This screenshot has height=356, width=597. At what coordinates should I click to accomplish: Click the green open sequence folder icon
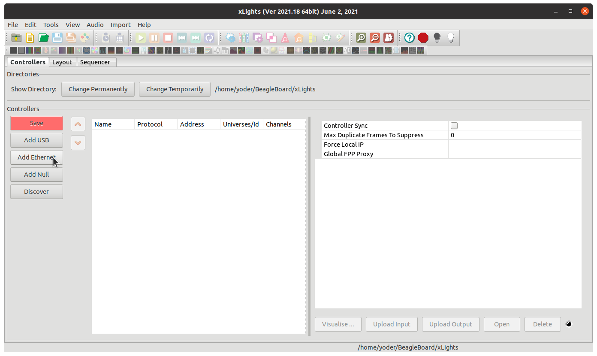(x=43, y=38)
